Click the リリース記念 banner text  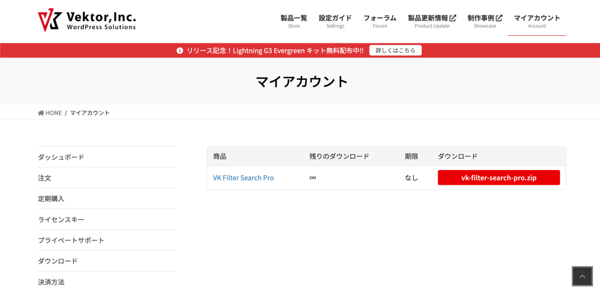coord(275,50)
